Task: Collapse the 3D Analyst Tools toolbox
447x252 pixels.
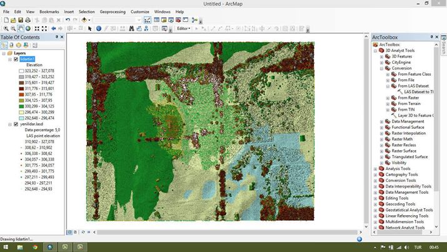Action: [x=376, y=51]
